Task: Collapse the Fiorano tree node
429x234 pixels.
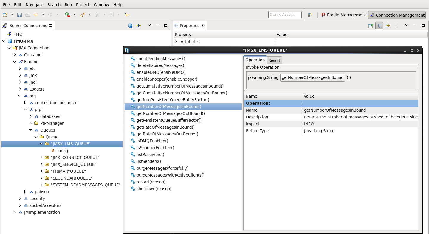Action: pos(14,62)
